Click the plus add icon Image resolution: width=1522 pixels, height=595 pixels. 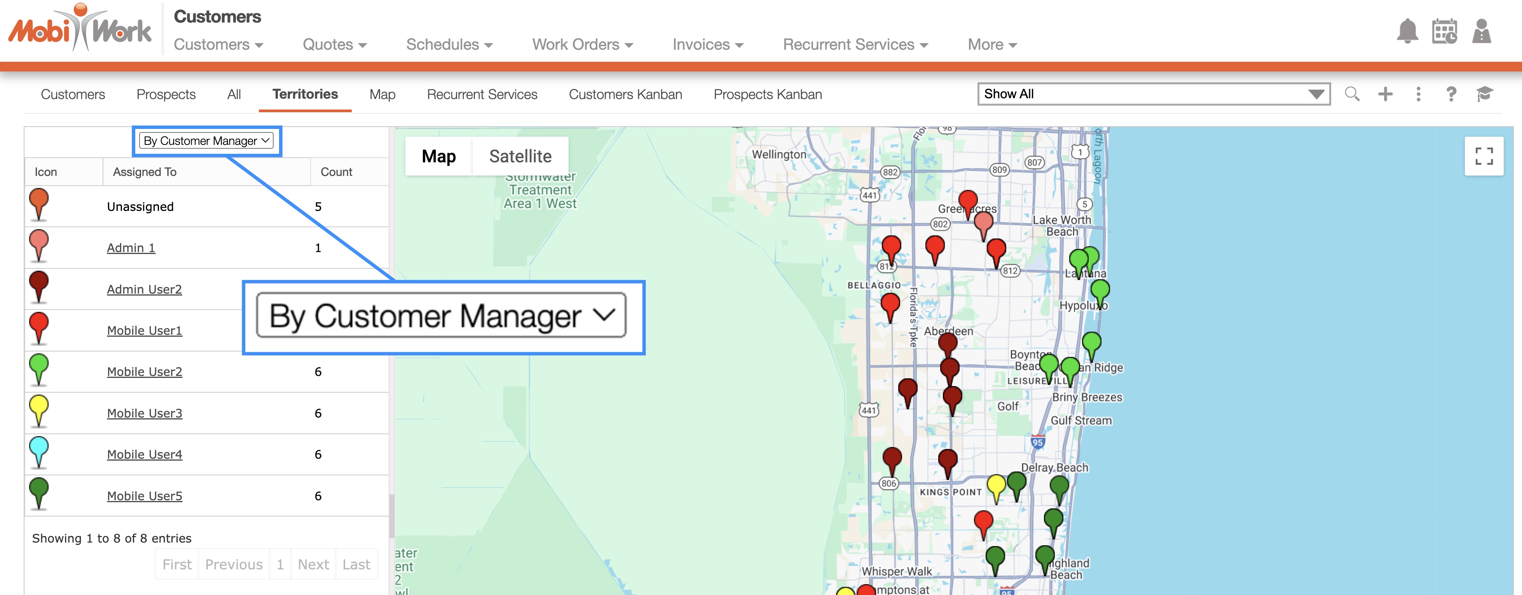[x=1385, y=94]
